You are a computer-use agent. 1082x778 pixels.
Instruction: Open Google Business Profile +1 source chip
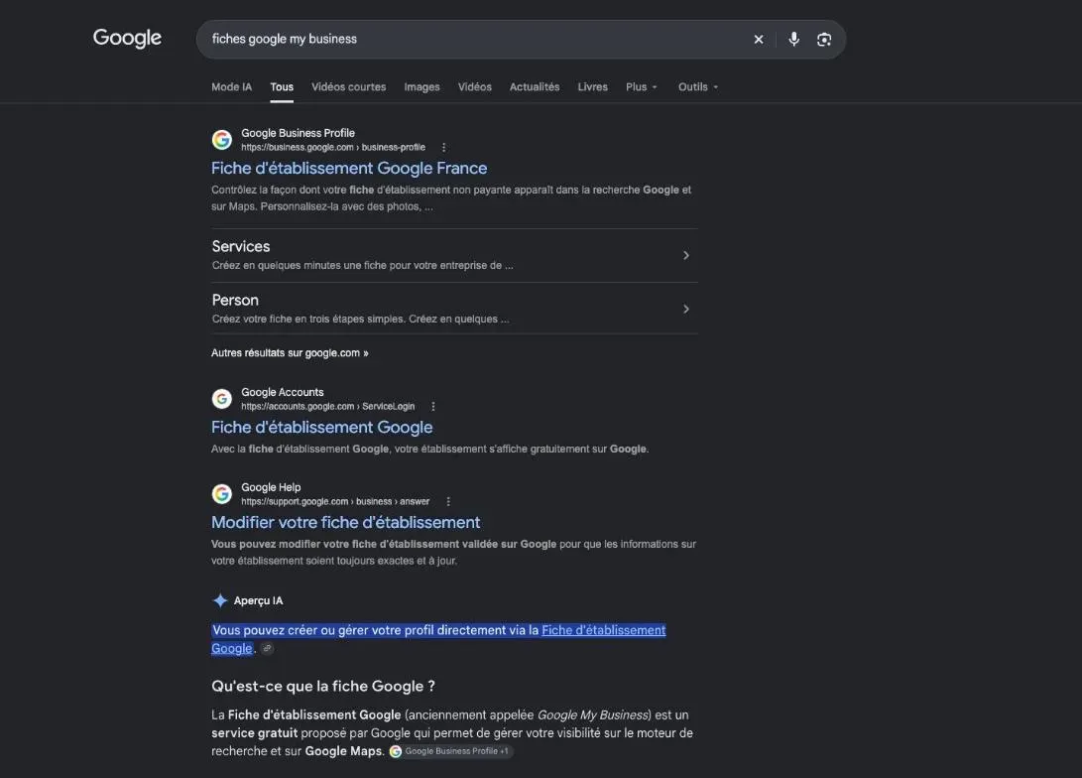tap(450, 751)
